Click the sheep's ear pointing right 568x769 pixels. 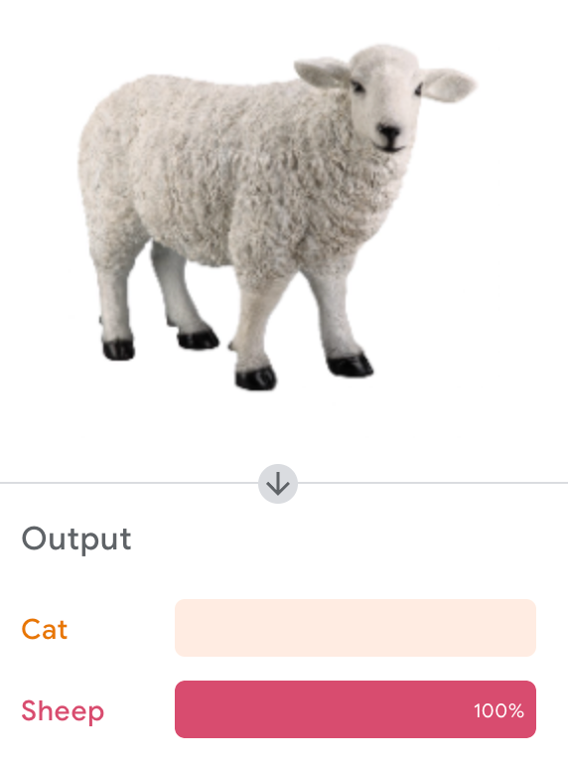pos(449,85)
